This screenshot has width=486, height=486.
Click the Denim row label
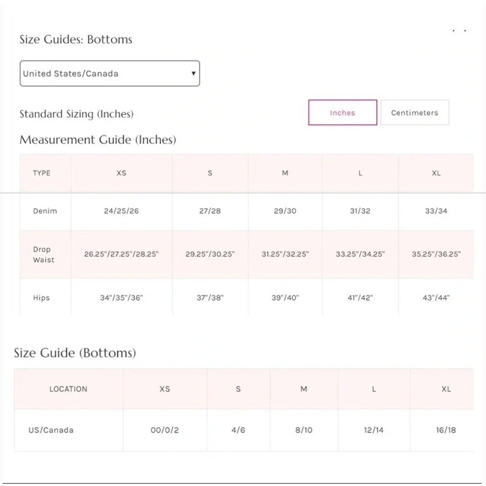[45, 211]
